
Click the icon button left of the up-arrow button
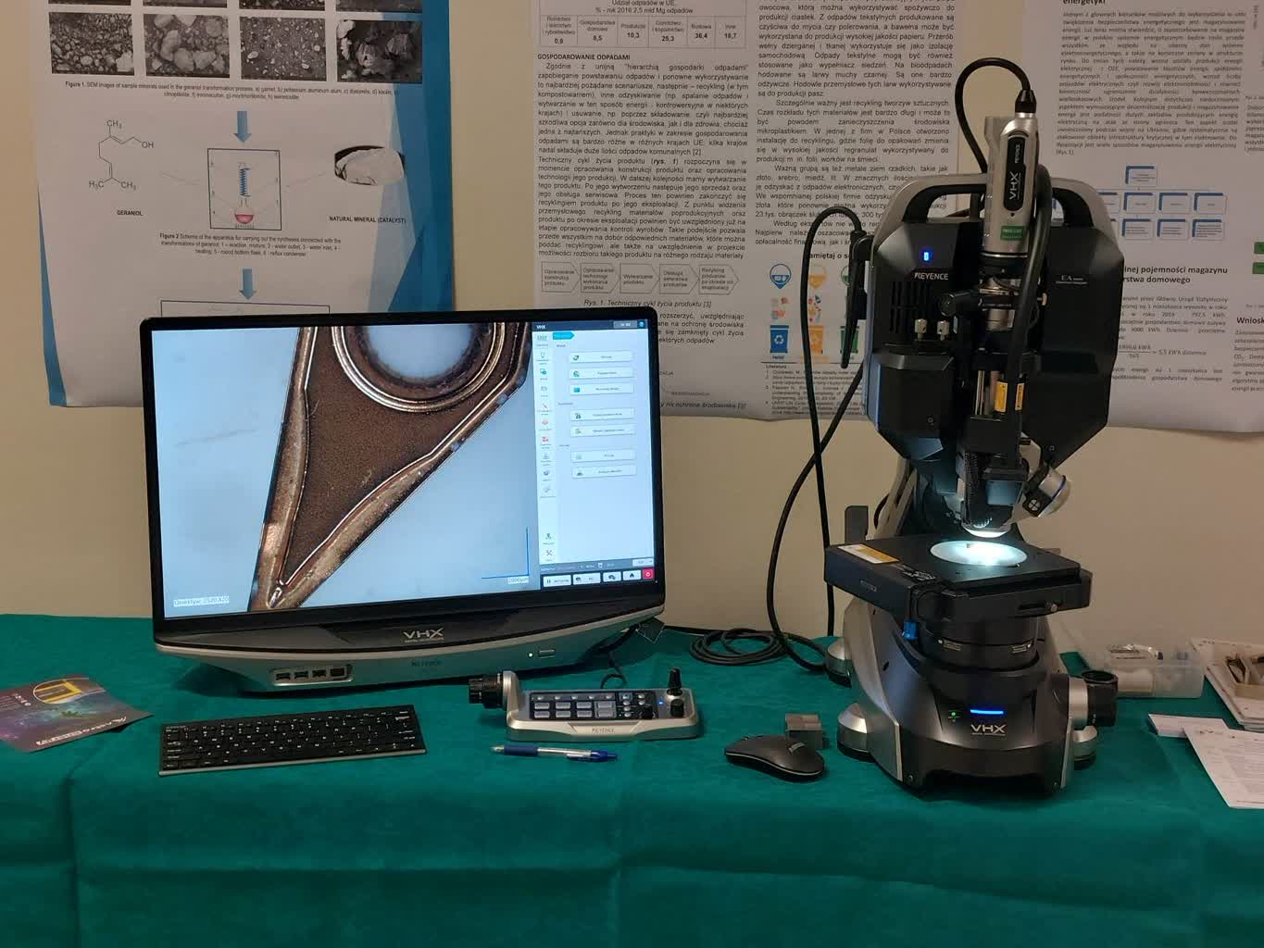[x=612, y=577]
